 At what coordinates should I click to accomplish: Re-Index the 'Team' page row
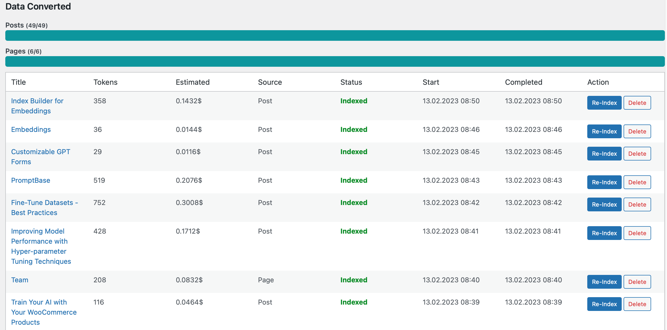[604, 282]
